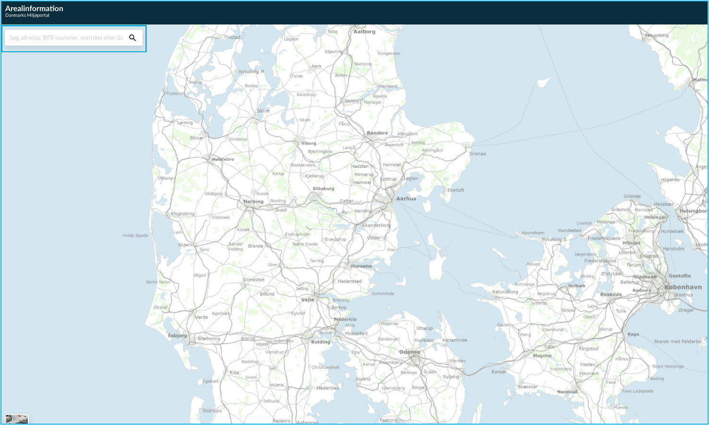This screenshot has height=425, width=709.
Task: Click the Viborg city label
Action: pos(309,143)
